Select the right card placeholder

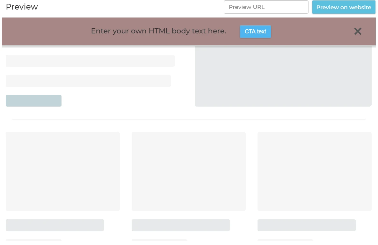click(x=315, y=171)
